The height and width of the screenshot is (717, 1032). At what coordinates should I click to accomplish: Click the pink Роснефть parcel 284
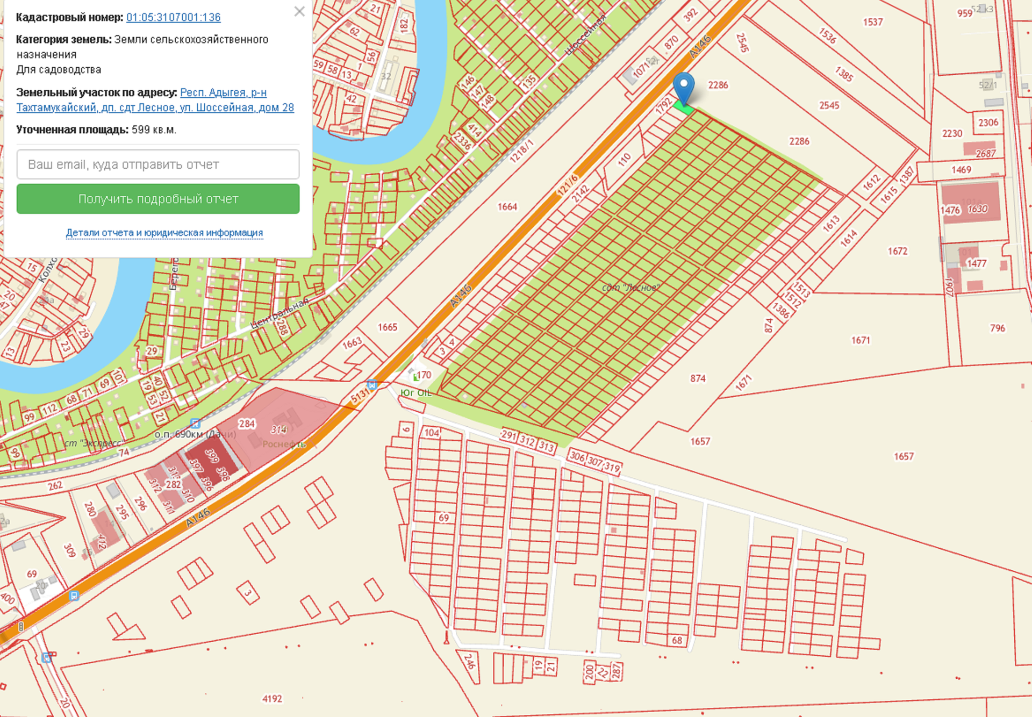coord(246,424)
